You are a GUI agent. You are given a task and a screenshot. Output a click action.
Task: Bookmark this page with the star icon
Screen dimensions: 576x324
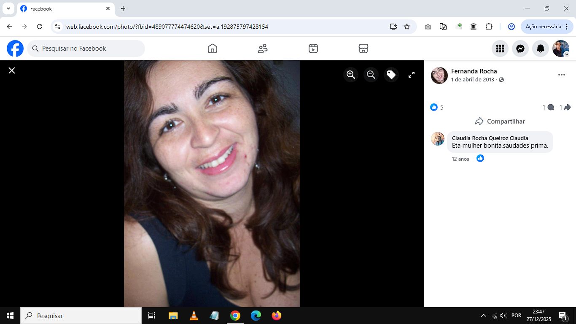[x=407, y=27]
